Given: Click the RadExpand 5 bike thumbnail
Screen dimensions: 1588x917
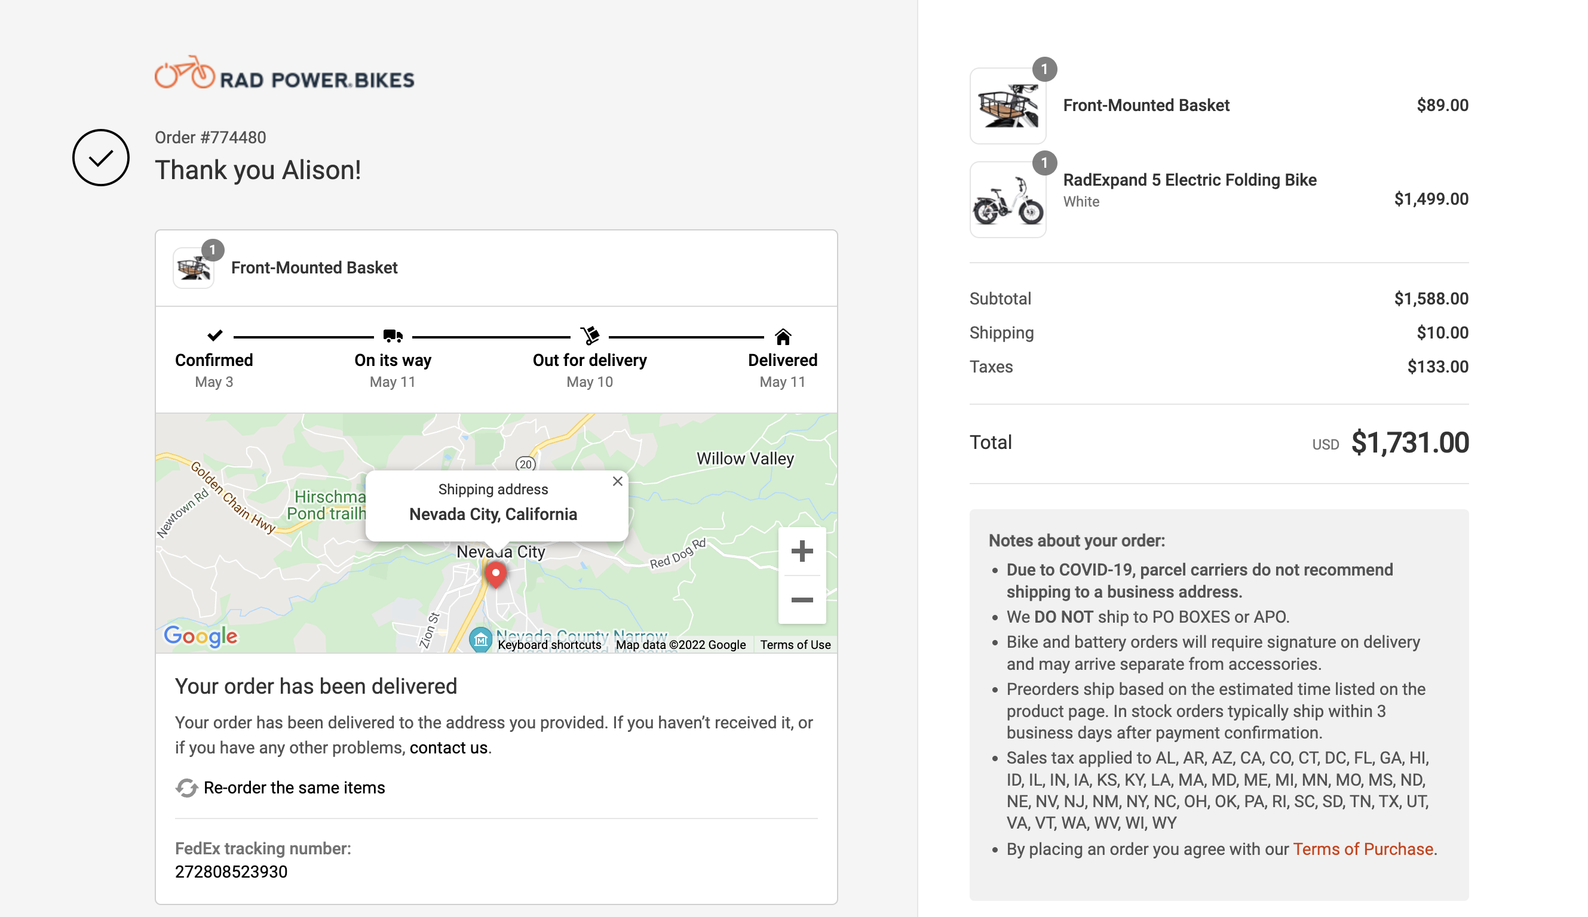Looking at the screenshot, I should tap(1008, 199).
